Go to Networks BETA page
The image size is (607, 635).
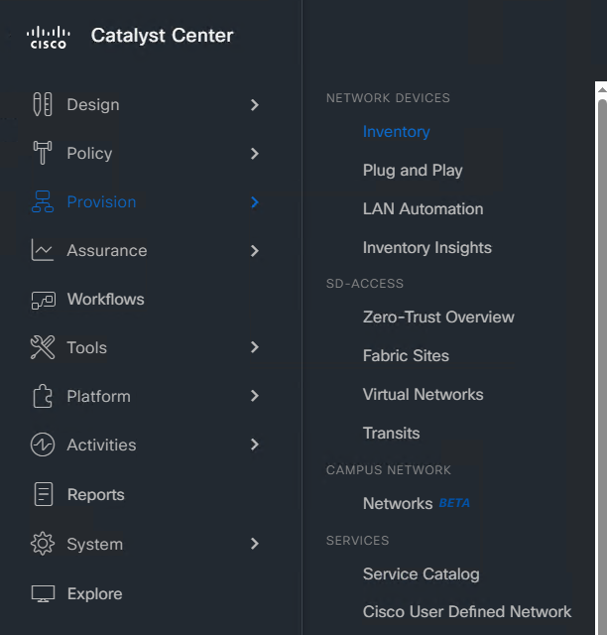coord(416,503)
